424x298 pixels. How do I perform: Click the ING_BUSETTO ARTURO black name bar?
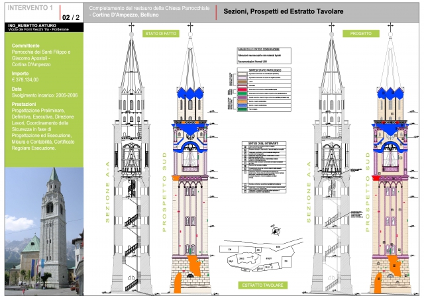pyautogui.click(x=41, y=28)
